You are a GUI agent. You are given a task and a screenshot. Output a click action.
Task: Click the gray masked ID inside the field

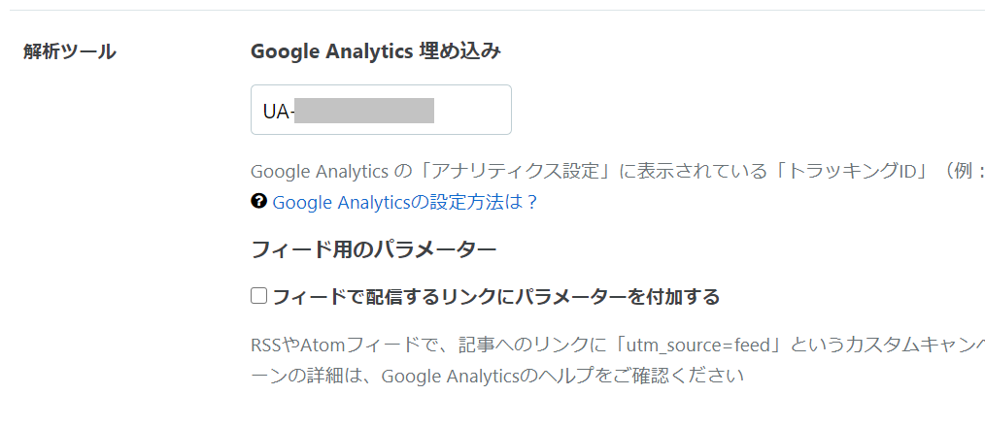click(364, 111)
